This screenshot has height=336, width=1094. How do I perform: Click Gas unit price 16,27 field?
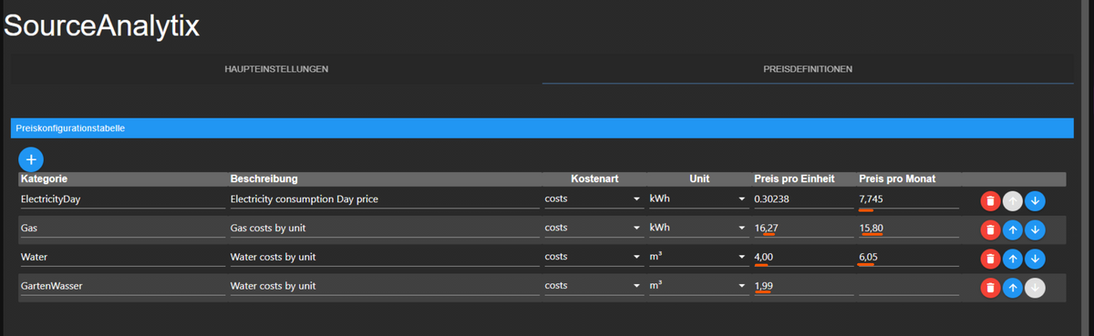[x=803, y=228]
